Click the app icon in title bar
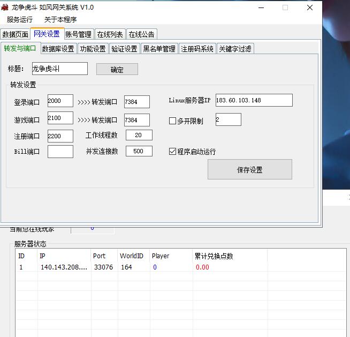The height and width of the screenshot is (337, 350). click(5, 8)
